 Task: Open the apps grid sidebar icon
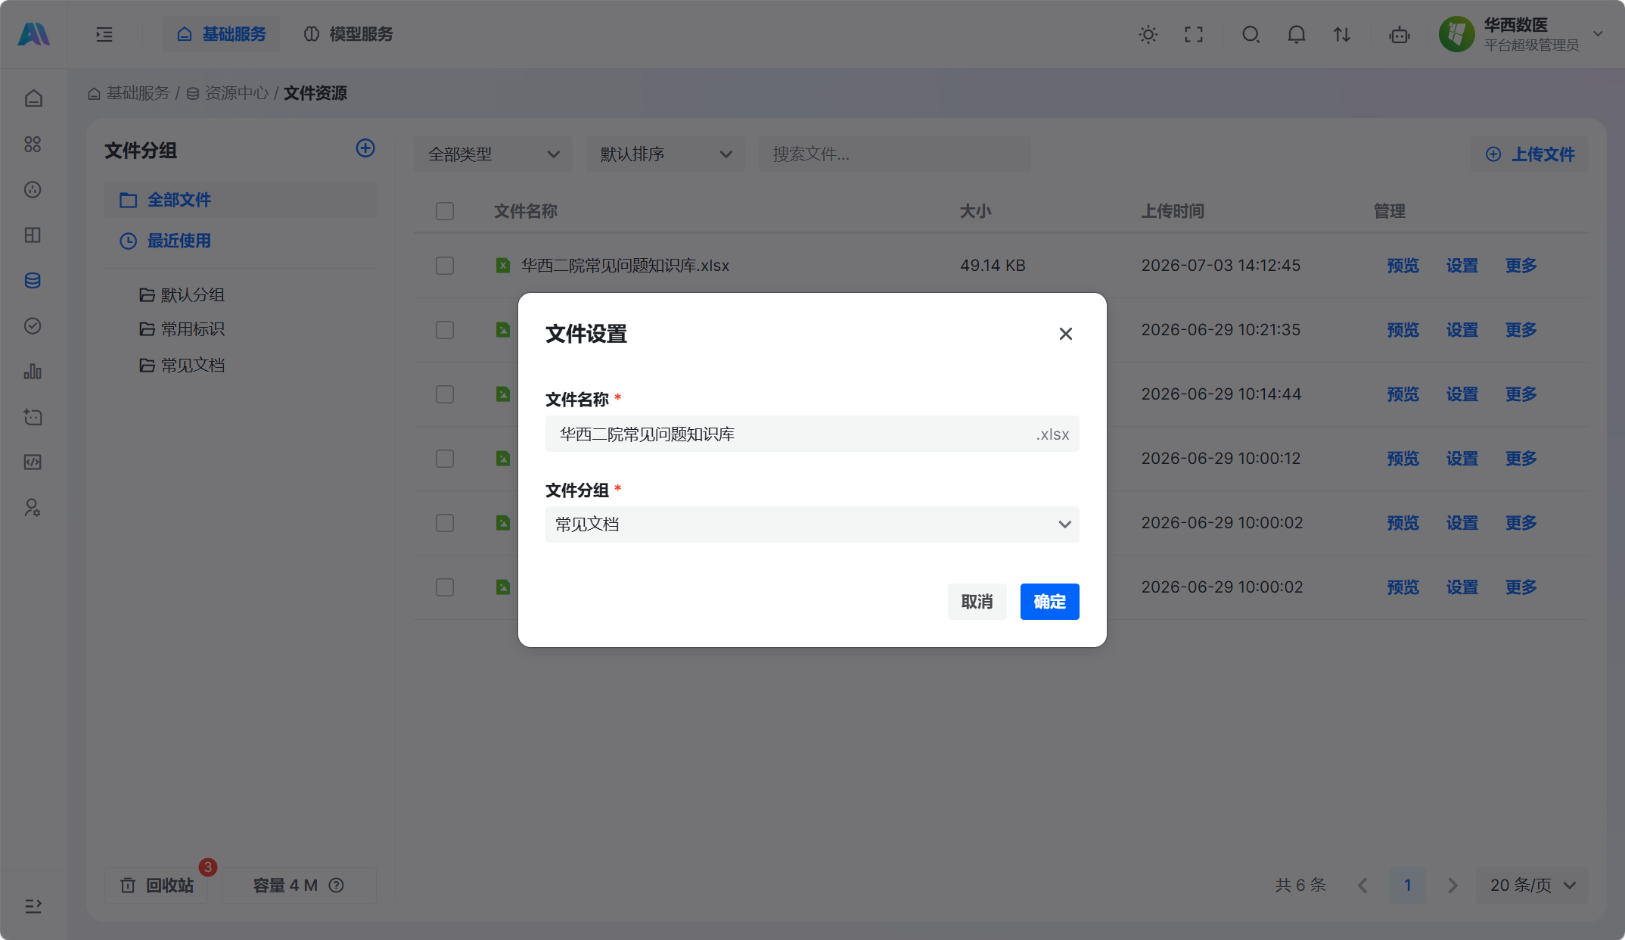click(33, 144)
